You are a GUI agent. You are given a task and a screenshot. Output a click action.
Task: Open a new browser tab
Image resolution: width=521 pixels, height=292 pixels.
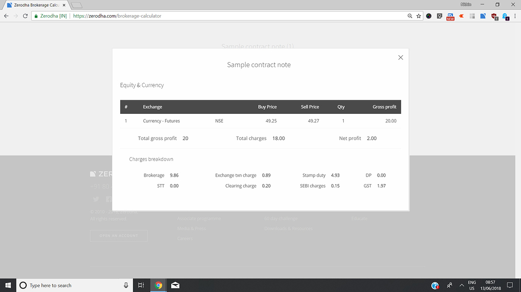tap(77, 5)
